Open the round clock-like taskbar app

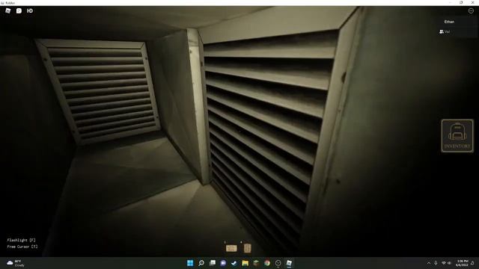coord(278,263)
